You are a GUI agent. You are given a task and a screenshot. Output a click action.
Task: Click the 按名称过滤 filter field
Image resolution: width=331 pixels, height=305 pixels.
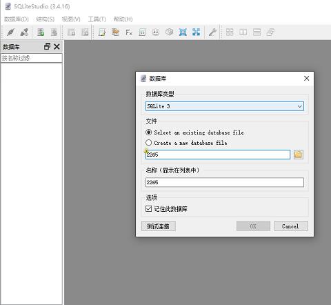(x=32, y=58)
